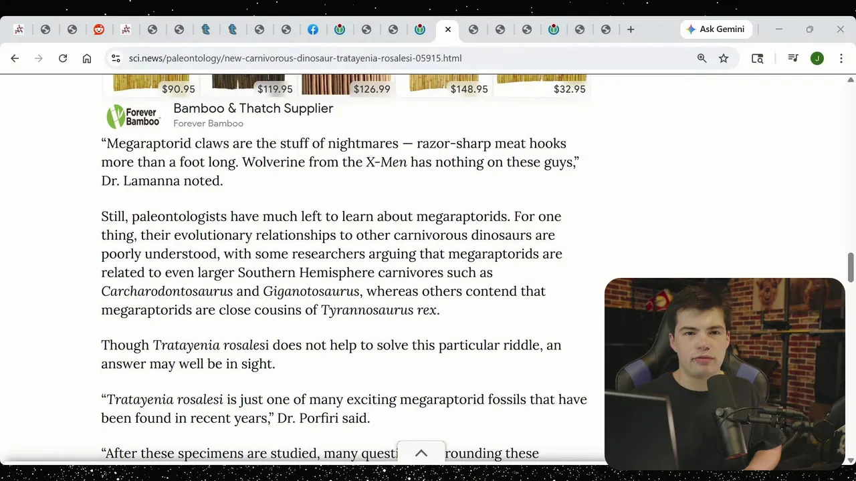Click the forward navigation arrow
Image resolution: width=856 pixels, height=481 pixels.
point(39,58)
